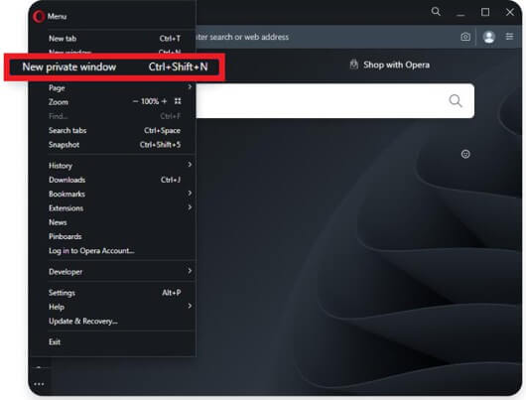Maximize the Opera window
Image resolution: width=526 pixels, height=400 pixels.
coord(485,12)
